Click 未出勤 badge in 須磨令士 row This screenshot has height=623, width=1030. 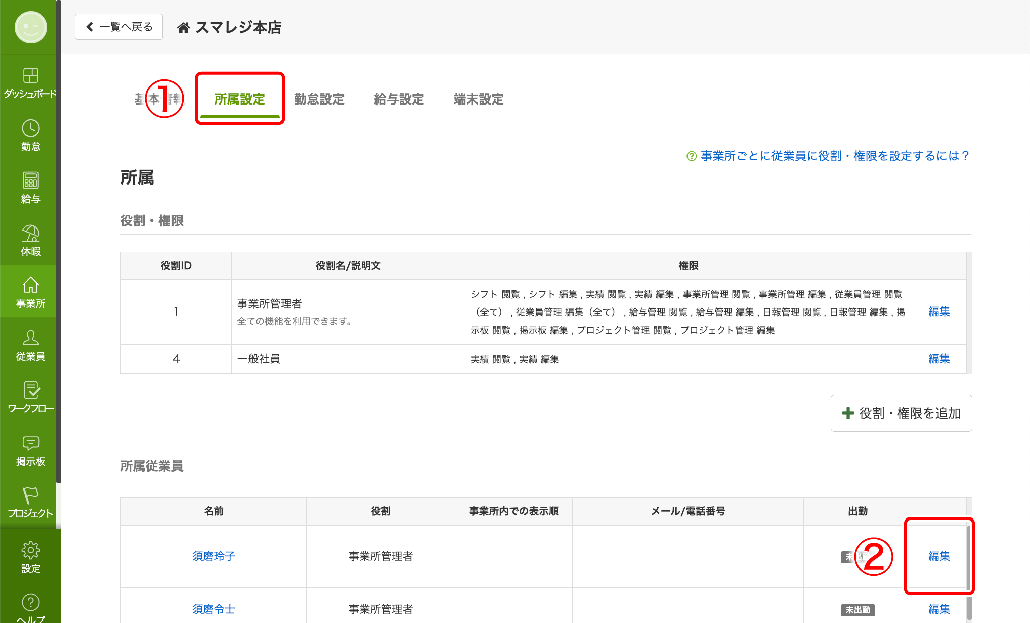click(857, 610)
